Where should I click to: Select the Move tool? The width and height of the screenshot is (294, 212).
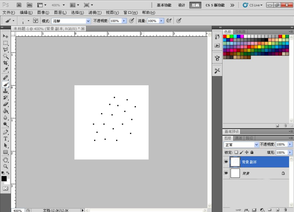click(5, 36)
